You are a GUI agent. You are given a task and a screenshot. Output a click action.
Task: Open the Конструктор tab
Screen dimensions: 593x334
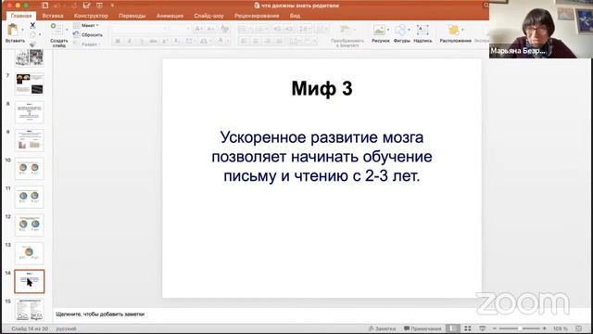coord(91,16)
